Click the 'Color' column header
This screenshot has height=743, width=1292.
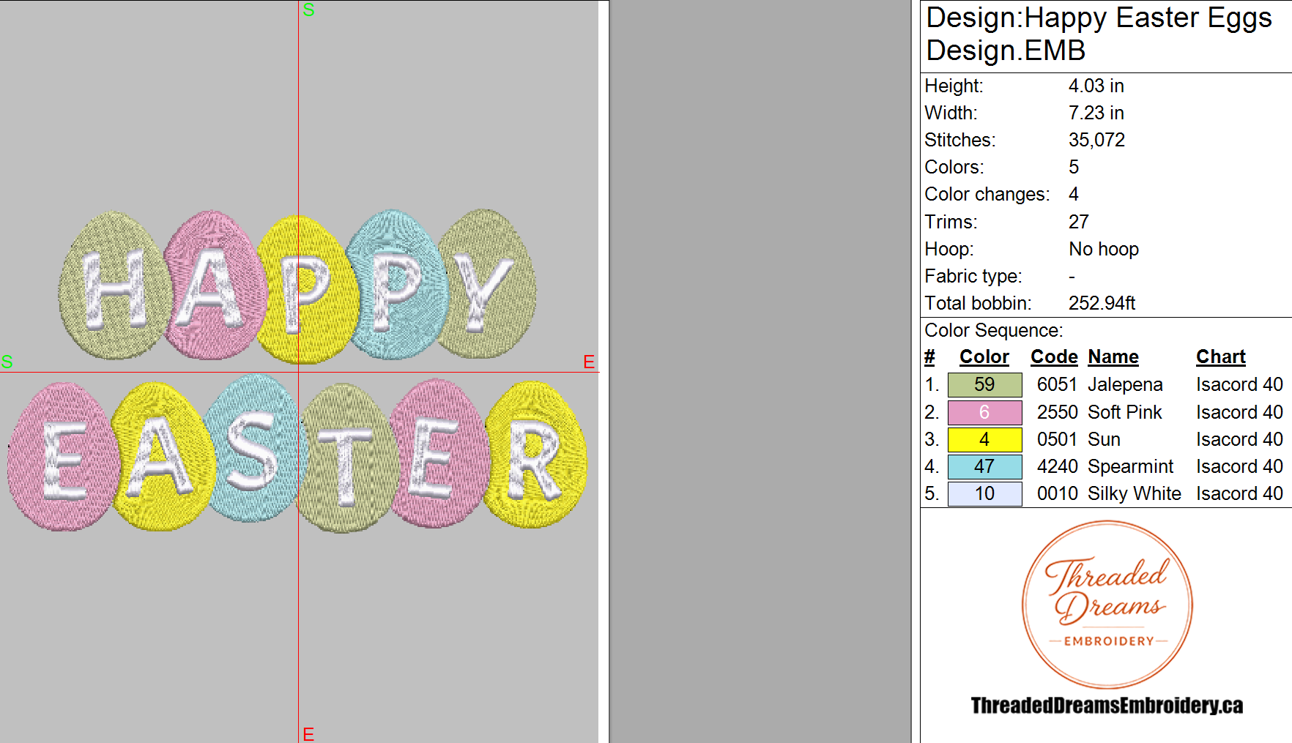point(984,357)
